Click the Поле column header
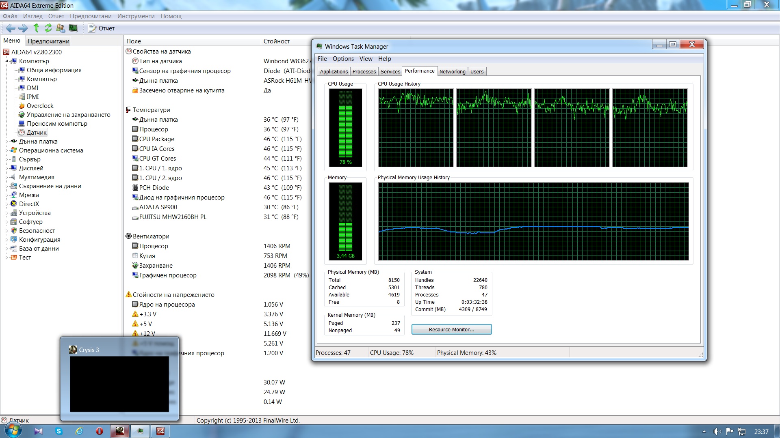 click(x=192, y=41)
